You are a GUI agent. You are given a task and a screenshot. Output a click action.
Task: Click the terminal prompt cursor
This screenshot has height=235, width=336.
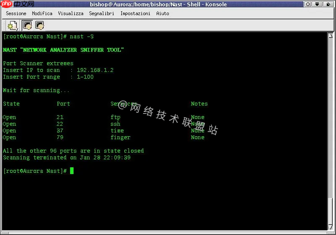point(72,171)
